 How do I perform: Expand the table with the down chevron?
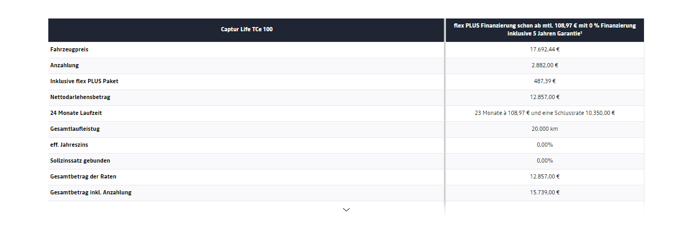pos(346,210)
